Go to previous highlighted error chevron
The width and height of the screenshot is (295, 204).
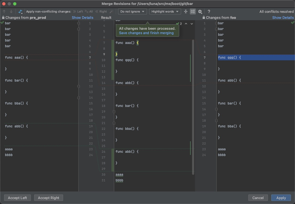(186, 24)
